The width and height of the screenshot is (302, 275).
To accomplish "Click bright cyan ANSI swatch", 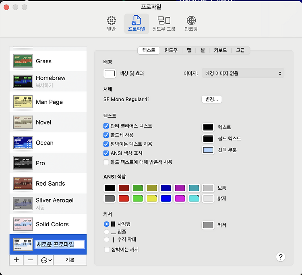I will click(x=194, y=198).
